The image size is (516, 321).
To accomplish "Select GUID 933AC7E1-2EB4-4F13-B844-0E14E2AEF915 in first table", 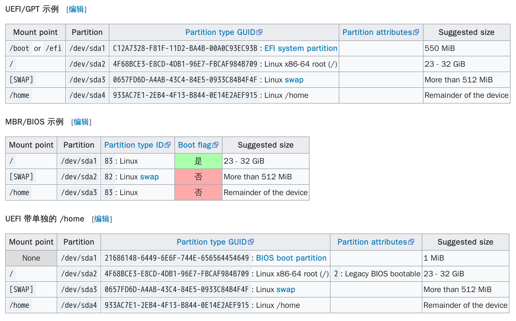I will (185, 95).
